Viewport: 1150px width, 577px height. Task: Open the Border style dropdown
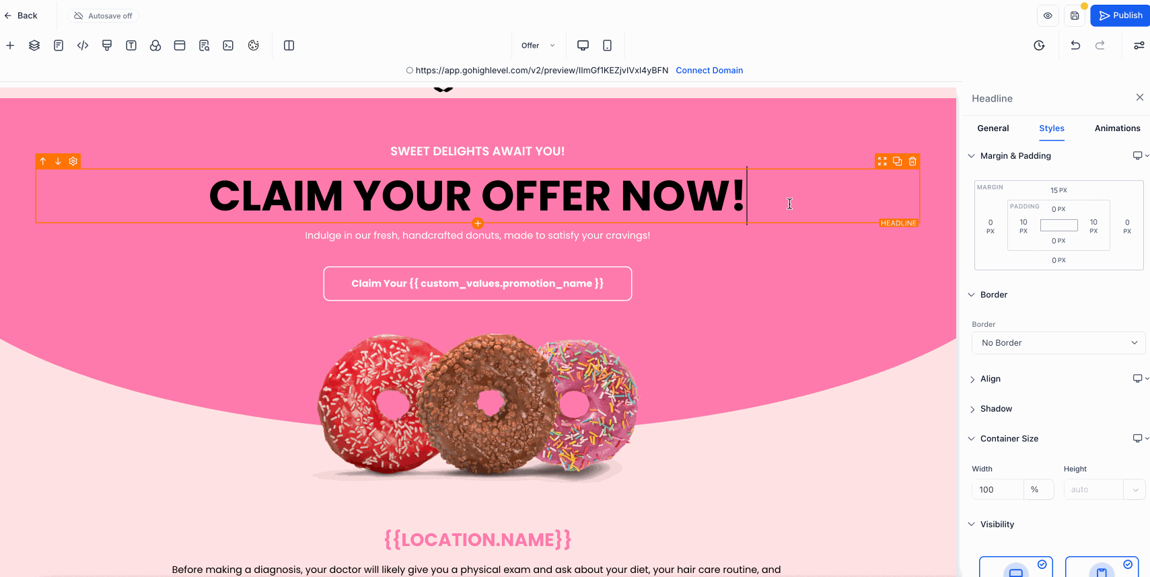(x=1058, y=343)
